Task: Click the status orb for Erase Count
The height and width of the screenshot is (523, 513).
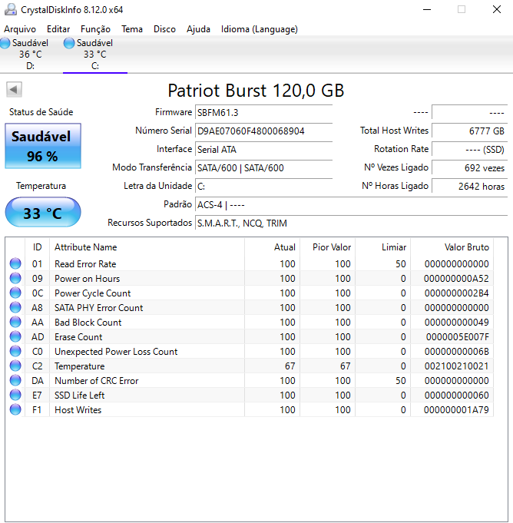Action: click(15, 336)
